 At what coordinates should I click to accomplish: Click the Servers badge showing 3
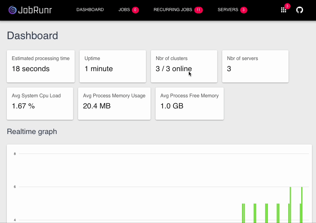243,10
